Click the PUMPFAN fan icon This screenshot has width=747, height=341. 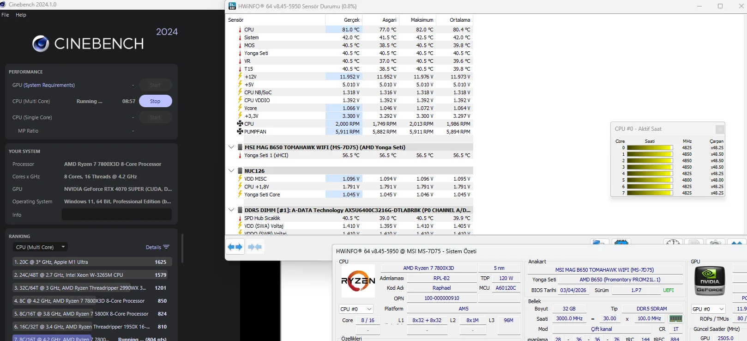coord(240,132)
